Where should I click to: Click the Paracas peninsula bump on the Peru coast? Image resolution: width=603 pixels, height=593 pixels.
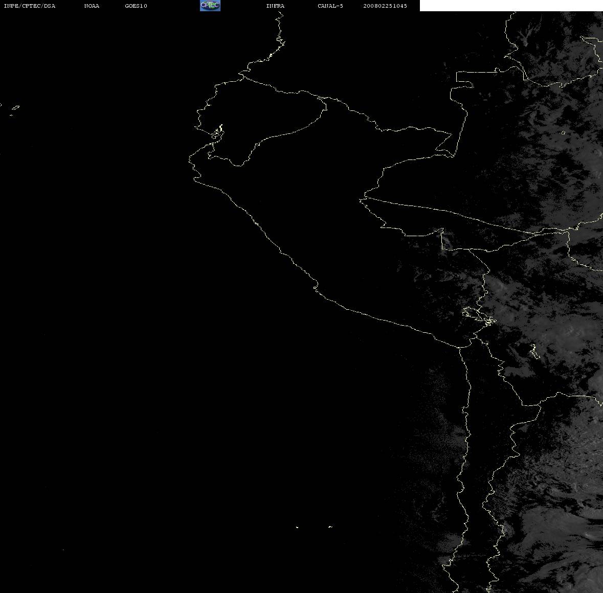click(x=316, y=287)
